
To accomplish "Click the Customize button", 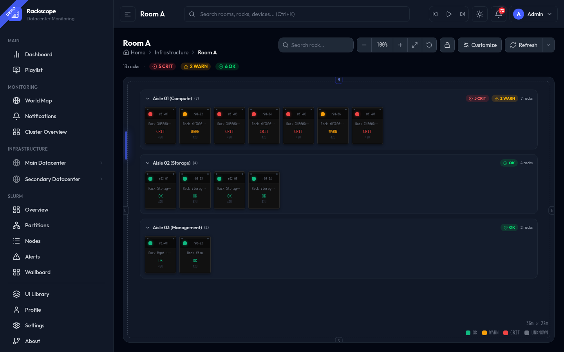I will tap(480, 45).
